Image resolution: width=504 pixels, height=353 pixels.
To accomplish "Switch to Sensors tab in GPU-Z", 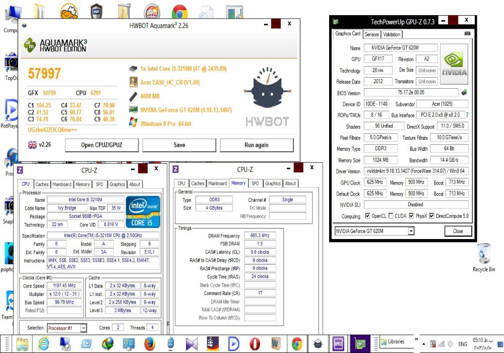I will coord(371,34).
